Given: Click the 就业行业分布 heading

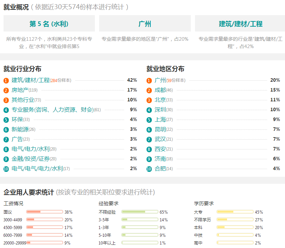Looking at the screenshot, I should (22, 69).
